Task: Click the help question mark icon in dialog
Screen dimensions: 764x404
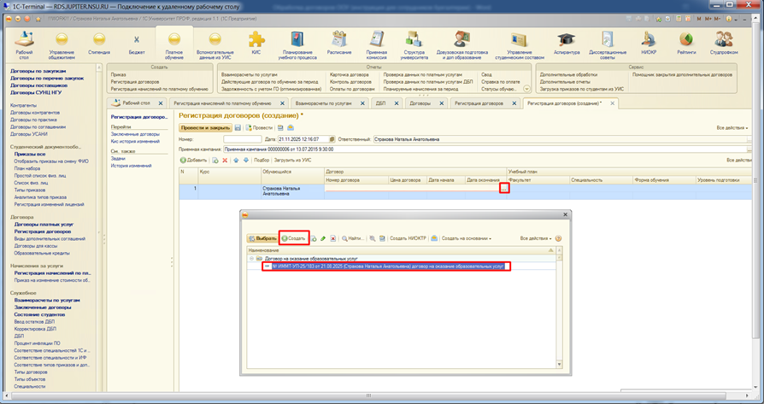Action: tap(558, 238)
